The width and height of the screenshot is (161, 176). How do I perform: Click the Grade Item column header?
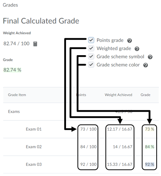17,95
